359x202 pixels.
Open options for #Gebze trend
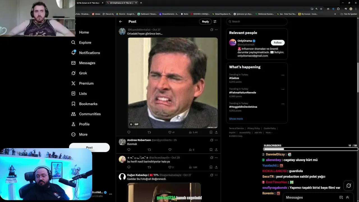[x=283, y=75]
